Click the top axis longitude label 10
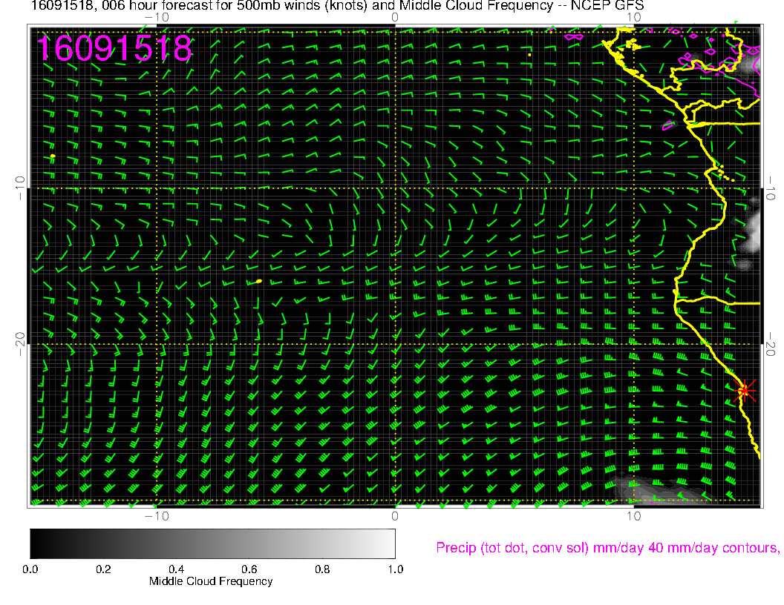Screen dimensions: 784x605 pos(633,17)
